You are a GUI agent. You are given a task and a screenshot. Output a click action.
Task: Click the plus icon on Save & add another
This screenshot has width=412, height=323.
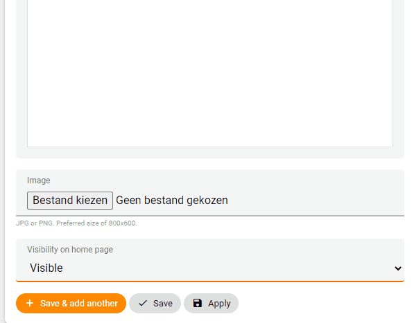30,303
